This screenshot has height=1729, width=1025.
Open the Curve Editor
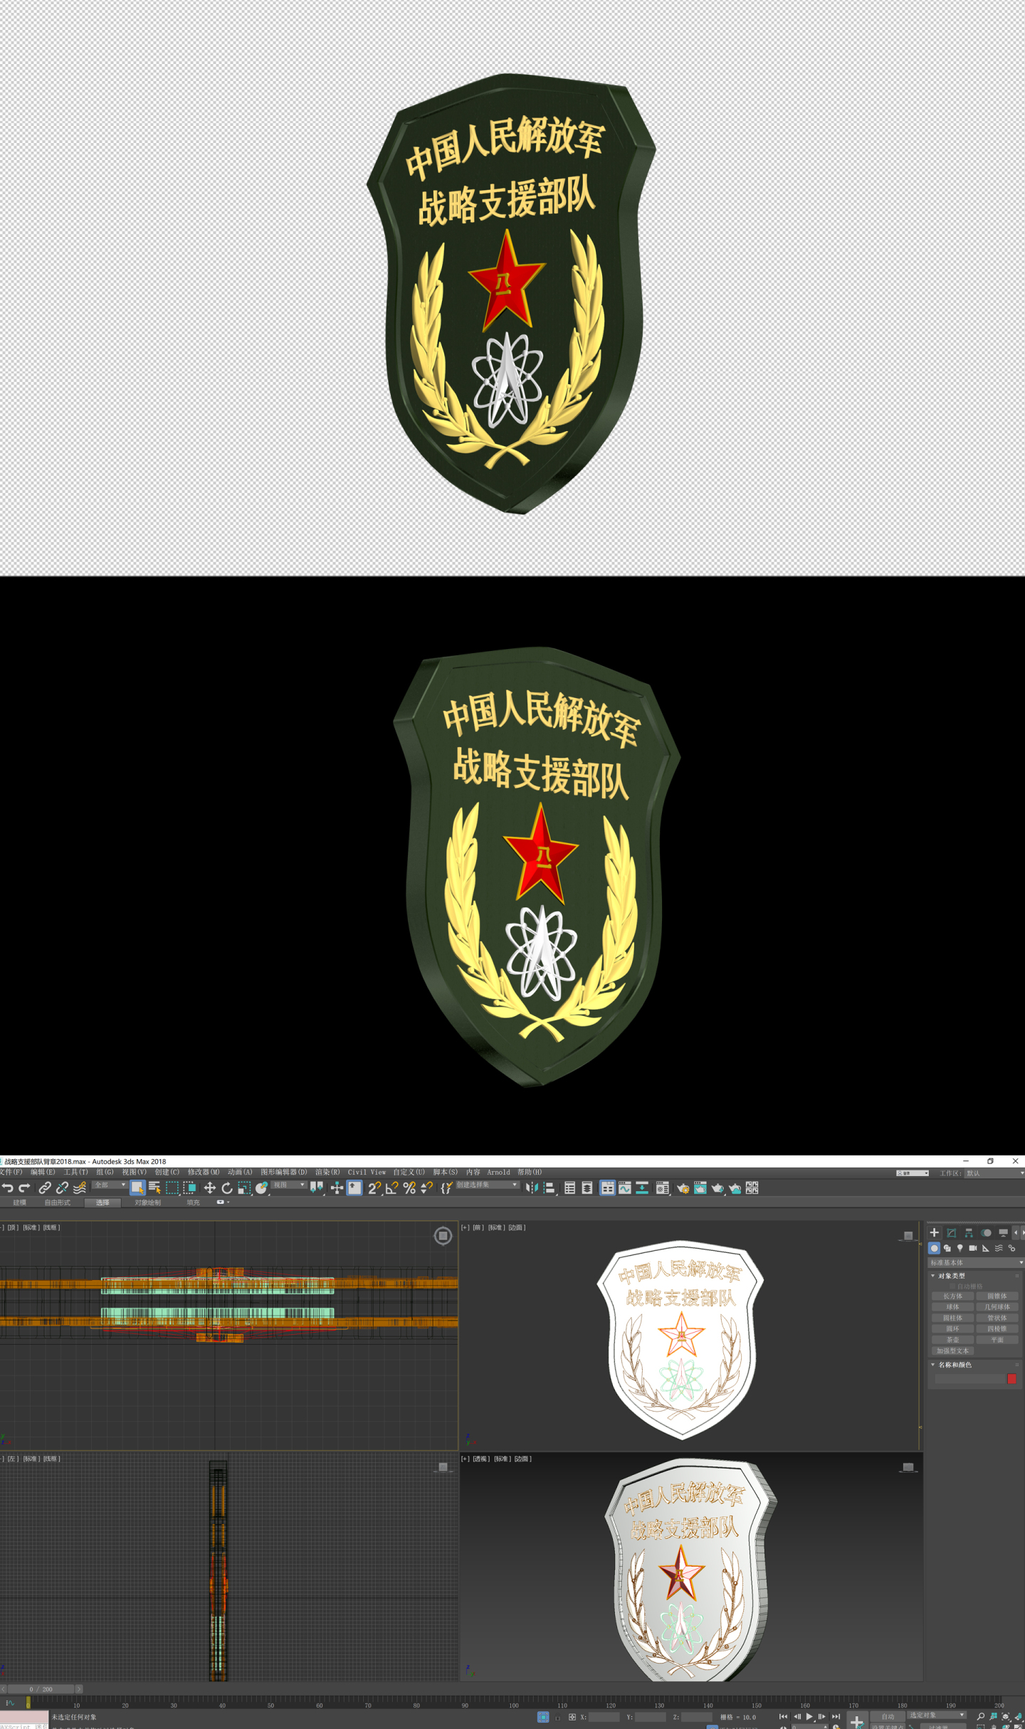point(625,1188)
